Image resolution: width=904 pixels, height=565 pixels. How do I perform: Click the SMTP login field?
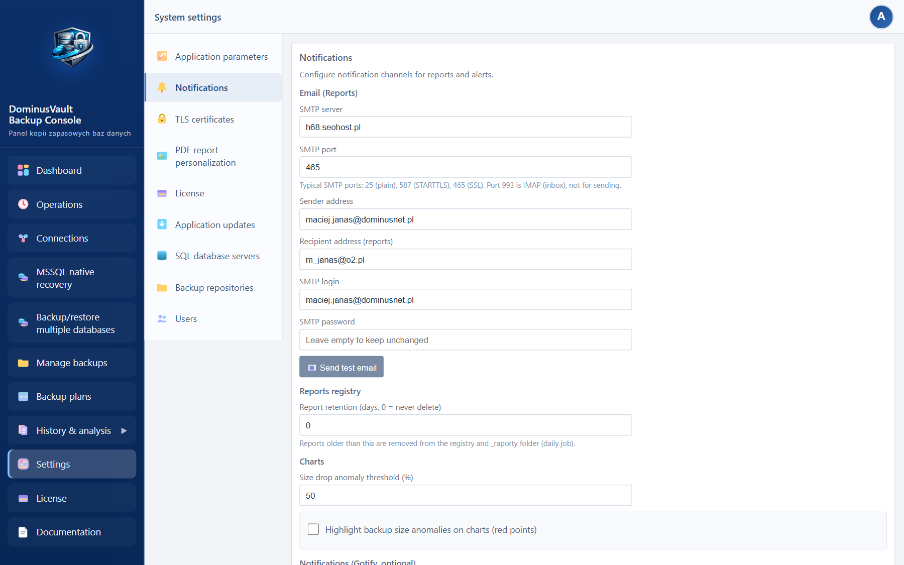tap(466, 299)
